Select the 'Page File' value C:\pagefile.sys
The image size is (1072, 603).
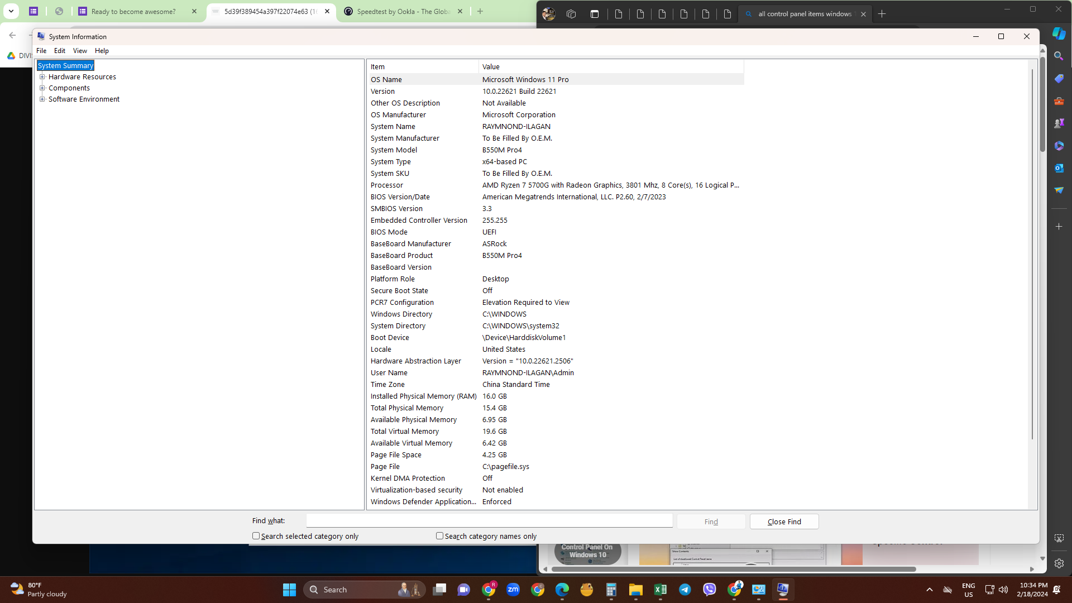point(505,467)
